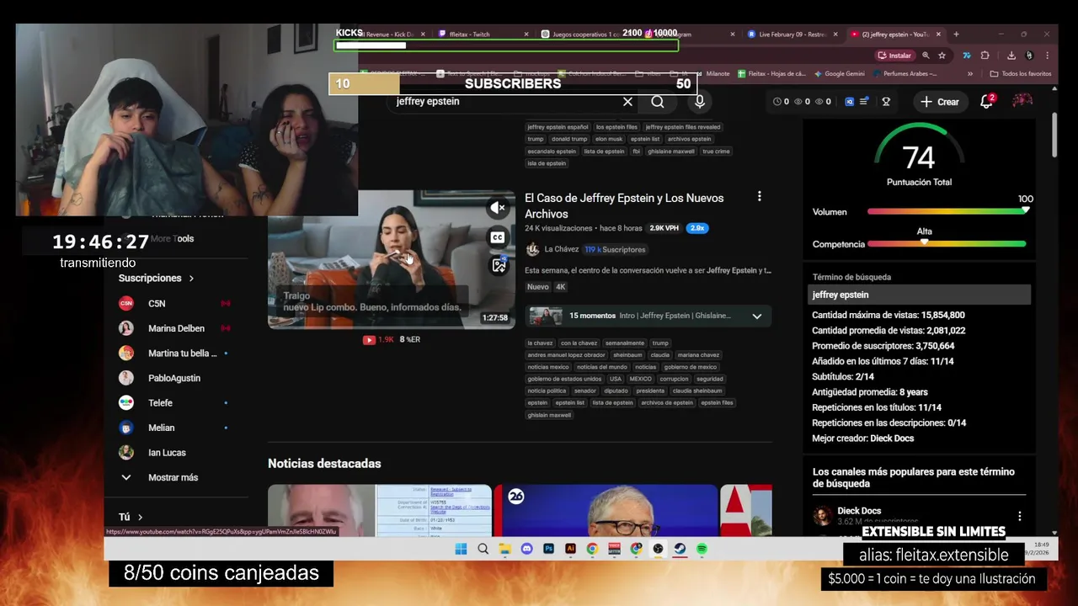This screenshot has height=606, width=1078.
Task: Open the Dieck Docs three-dot menu
Action: click(x=1019, y=516)
